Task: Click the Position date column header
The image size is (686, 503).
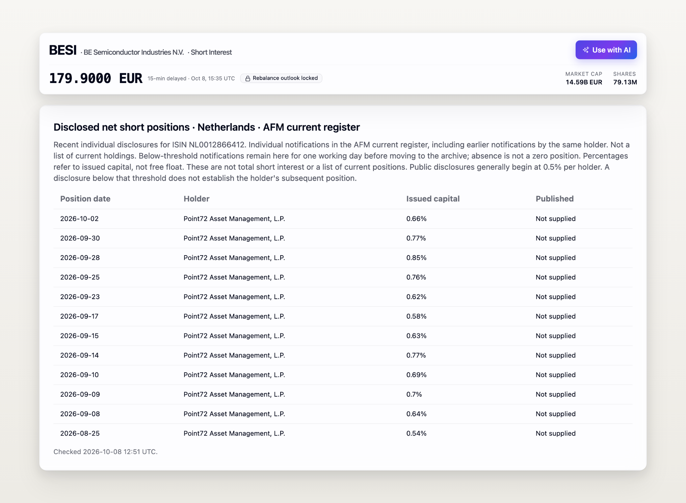Action: tap(85, 199)
